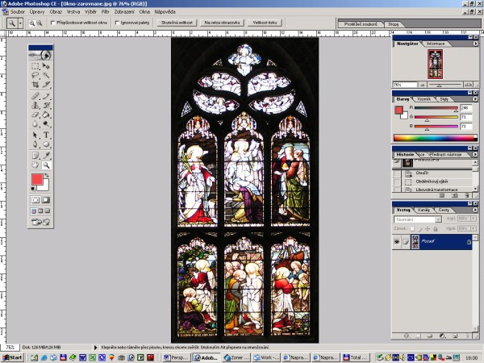This screenshot has height=363, width=484.
Task: Click 'Skutečná velikost' button
Action: click(173, 23)
